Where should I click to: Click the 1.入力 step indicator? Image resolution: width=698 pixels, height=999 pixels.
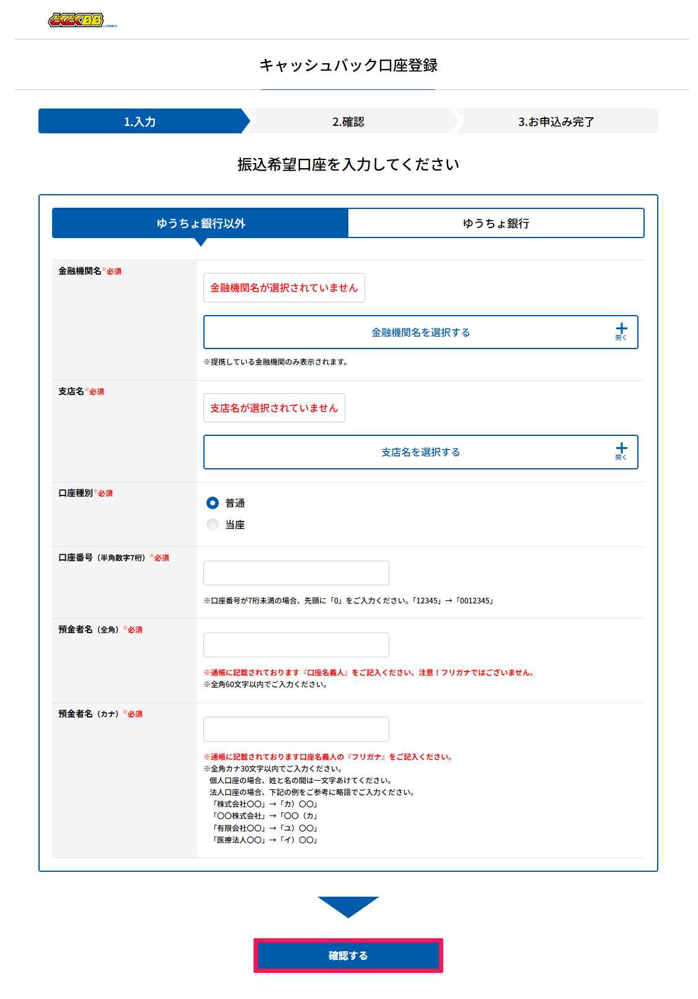coord(140,122)
